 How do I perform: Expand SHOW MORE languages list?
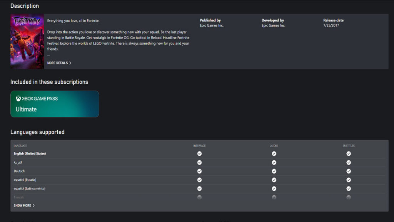click(24, 206)
